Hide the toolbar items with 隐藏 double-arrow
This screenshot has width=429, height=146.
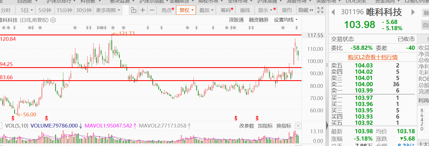tap(306, 10)
